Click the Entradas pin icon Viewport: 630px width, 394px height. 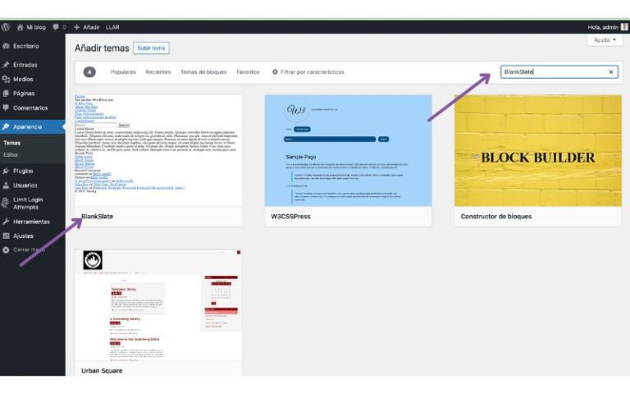(6, 64)
